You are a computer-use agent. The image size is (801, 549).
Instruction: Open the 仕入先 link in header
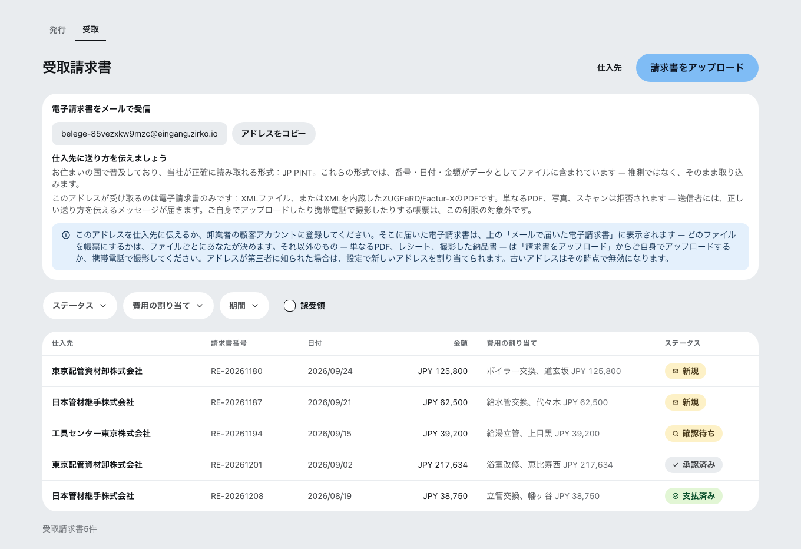[x=609, y=68]
